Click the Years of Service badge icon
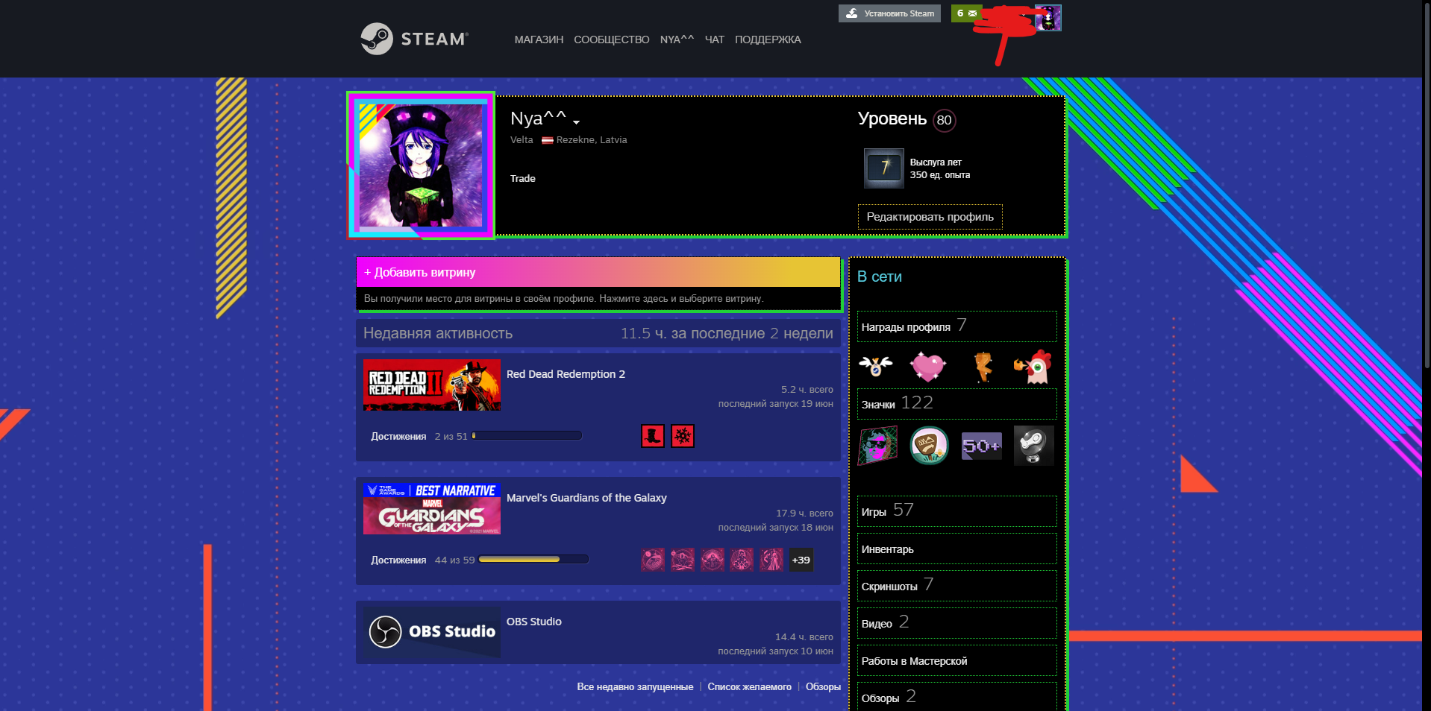Image resolution: width=1431 pixels, height=711 pixels. coord(883,168)
